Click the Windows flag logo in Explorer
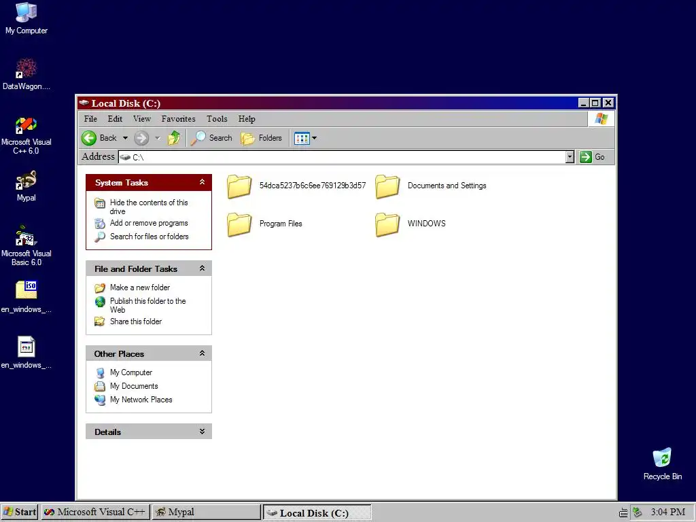The height and width of the screenshot is (522, 696). tap(602, 119)
